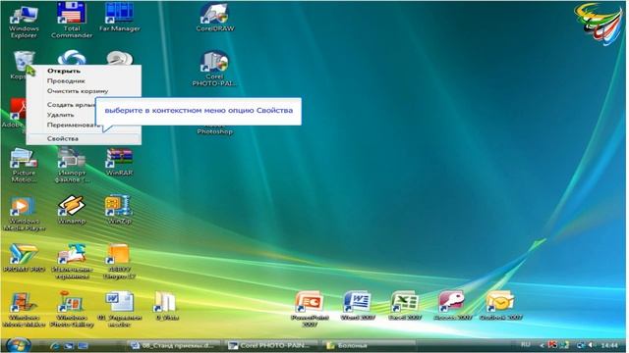Click Show Desktop in Quick Launch

pyautogui.click(x=69, y=345)
